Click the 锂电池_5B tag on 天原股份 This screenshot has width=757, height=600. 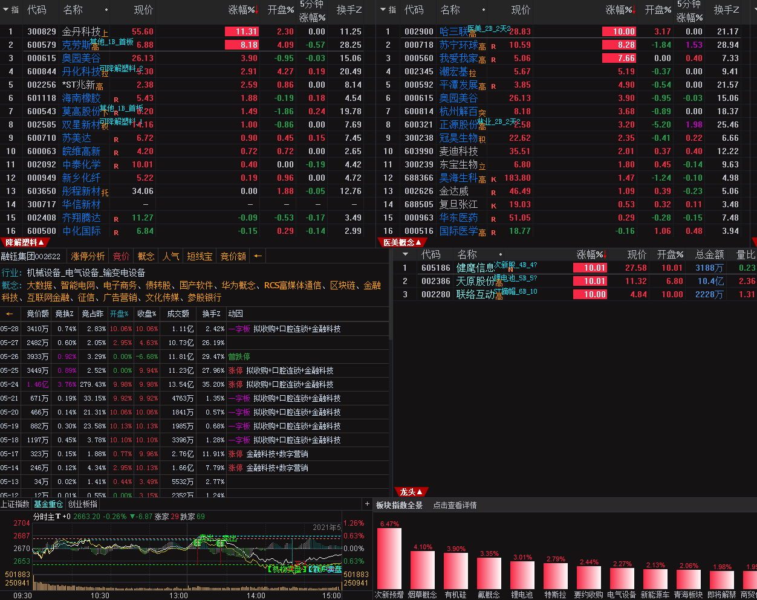(515, 278)
